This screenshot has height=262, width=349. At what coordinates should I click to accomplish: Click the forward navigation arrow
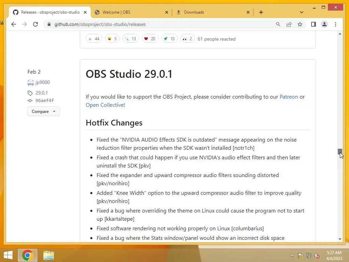tap(25, 24)
